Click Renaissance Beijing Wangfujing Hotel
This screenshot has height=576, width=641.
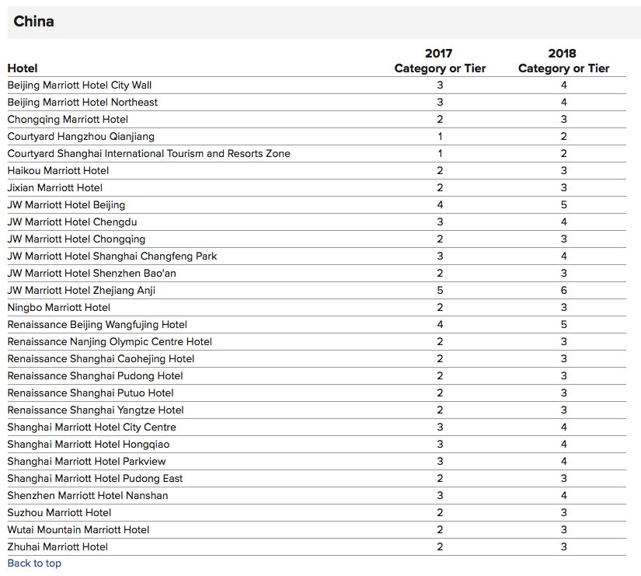coord(97,325)
